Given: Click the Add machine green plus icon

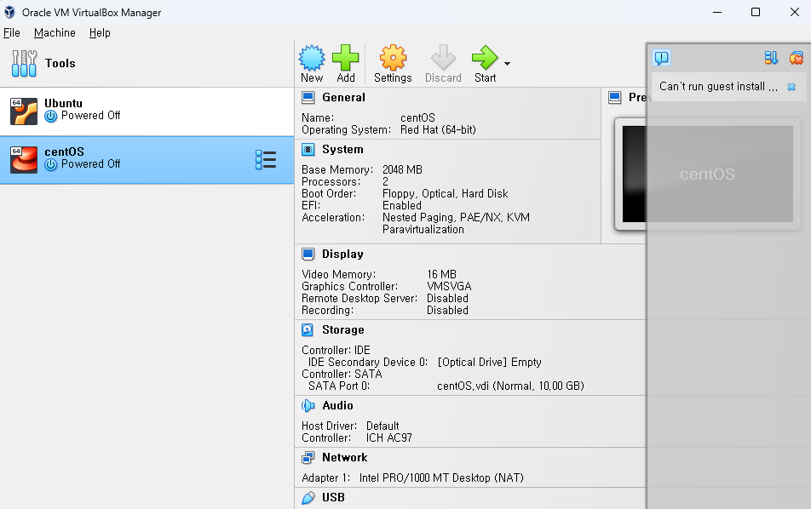Looking at the screenshot, I should 346,58.
